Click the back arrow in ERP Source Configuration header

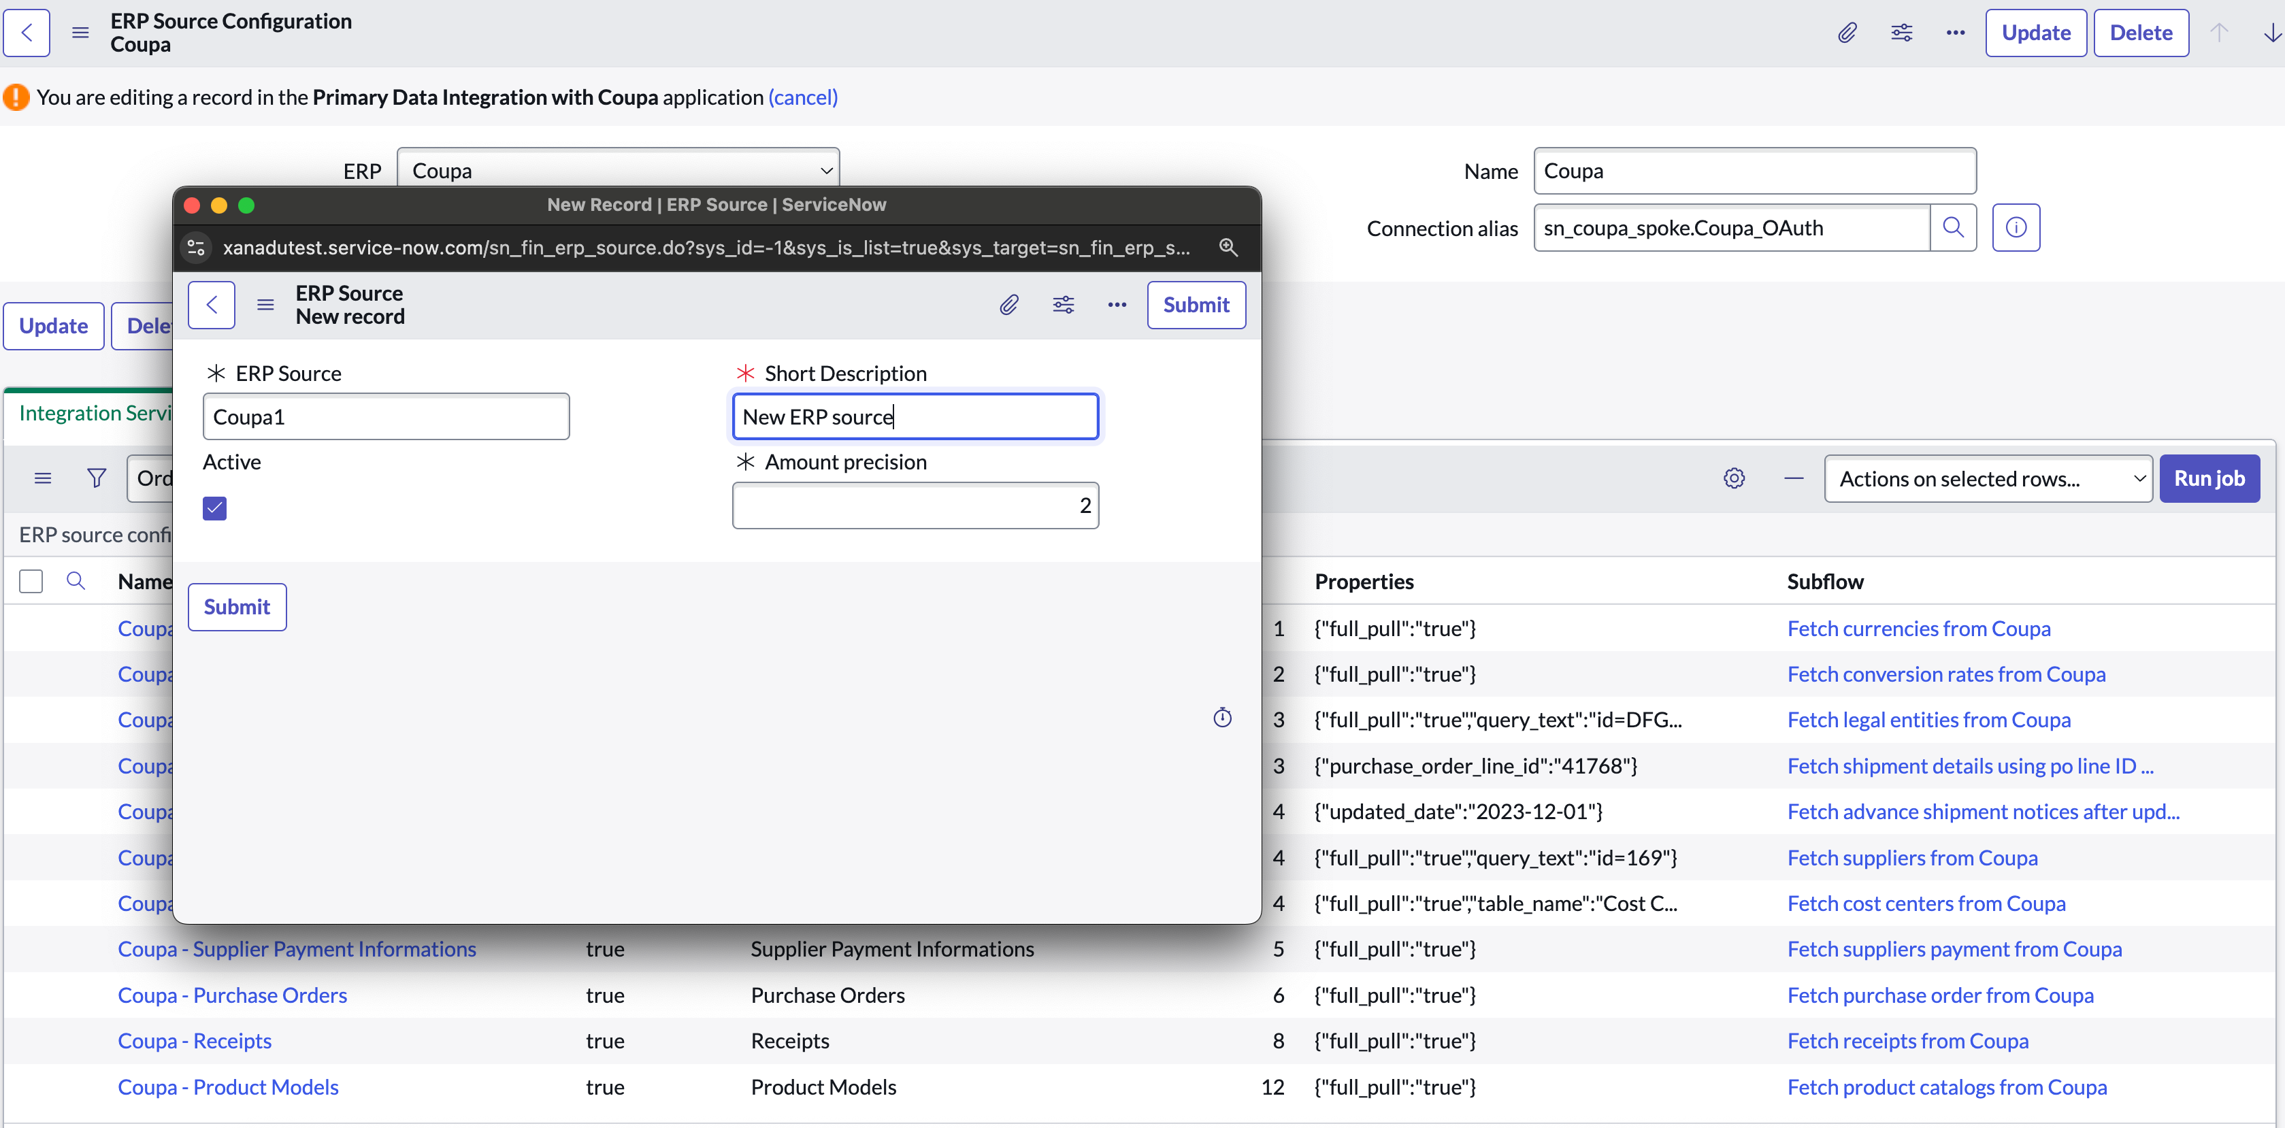point(27,33)
